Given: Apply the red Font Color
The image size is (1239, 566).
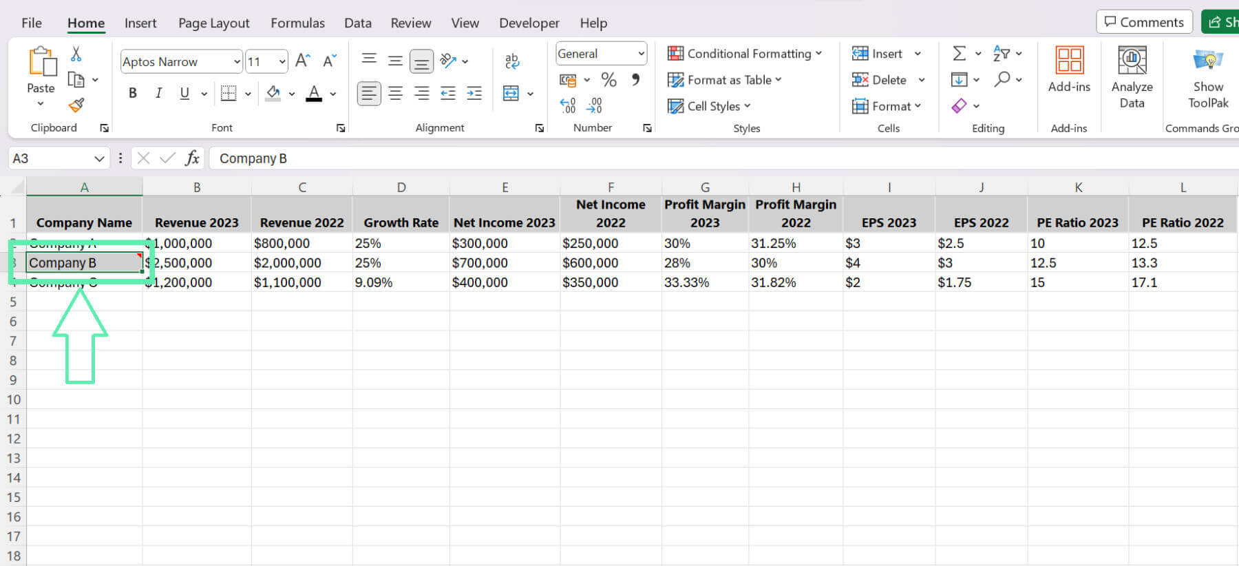Looking at the screenshot, I should click(x=314, y=93).
